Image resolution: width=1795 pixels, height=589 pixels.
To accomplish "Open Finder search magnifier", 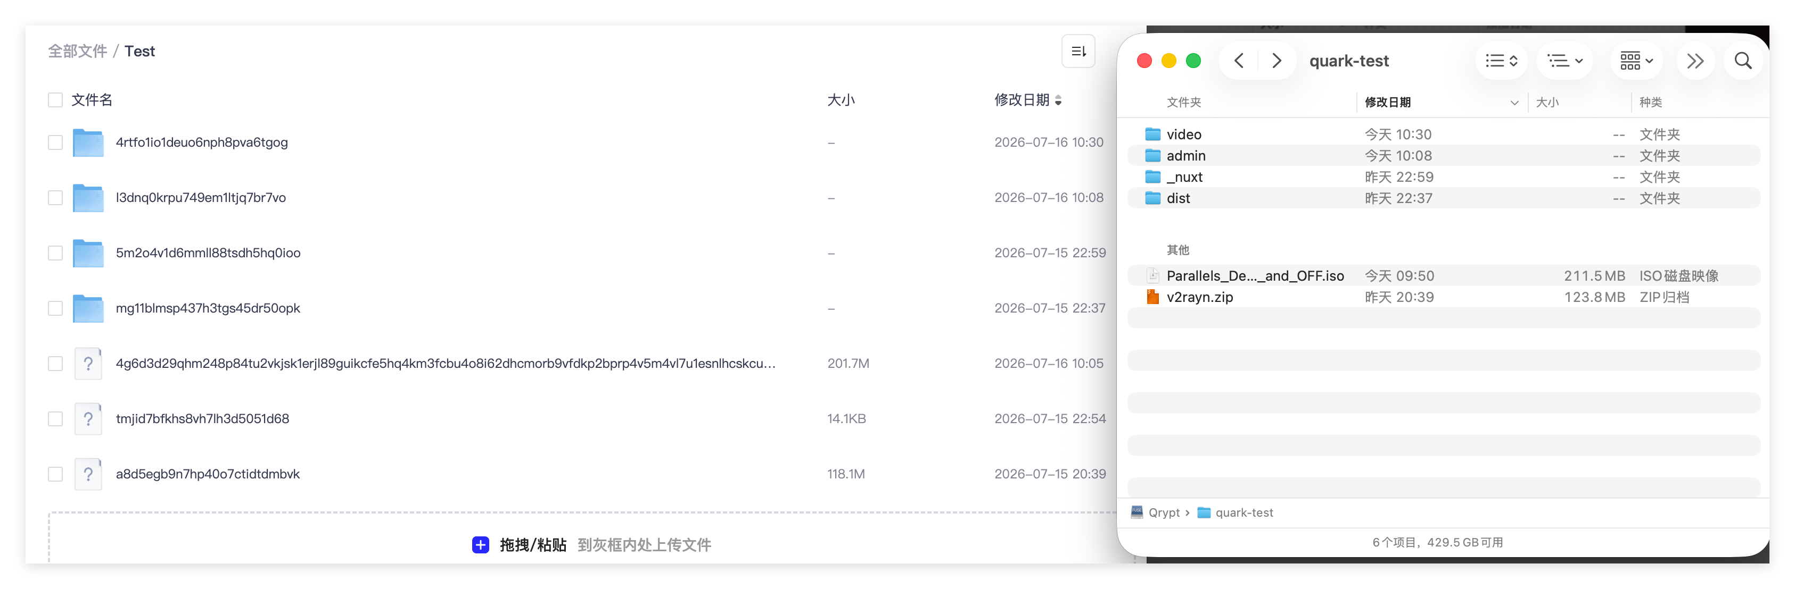I will [x=1743, y=61].
